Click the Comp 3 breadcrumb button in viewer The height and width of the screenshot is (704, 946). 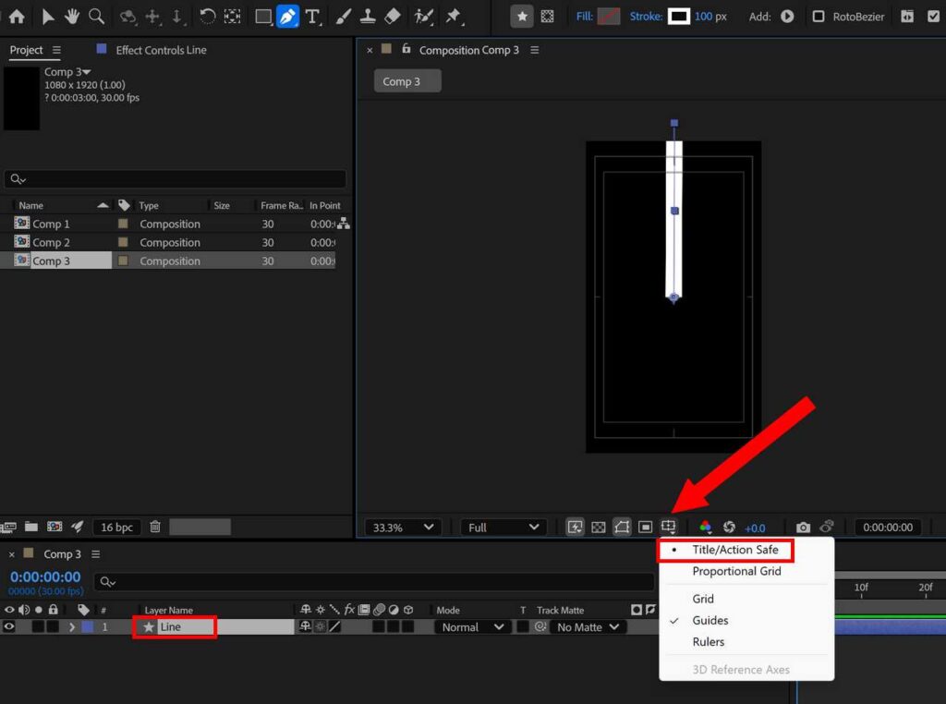[407, 80]
